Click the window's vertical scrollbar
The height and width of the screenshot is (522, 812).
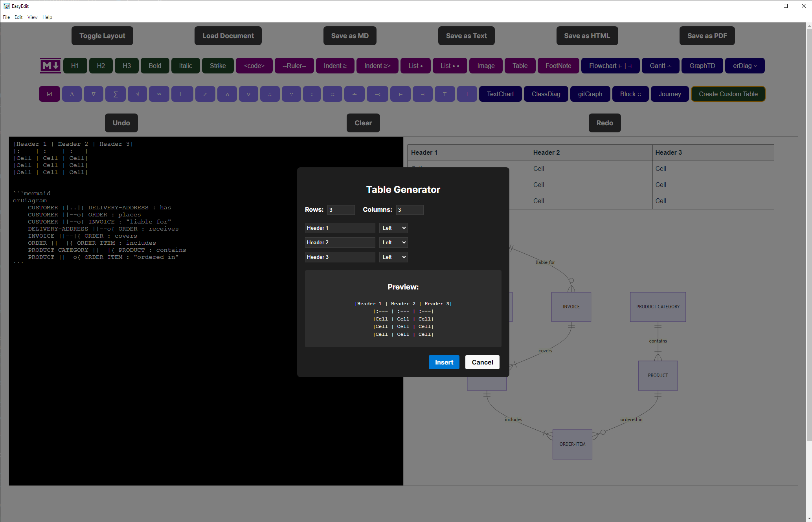click(809, 236)
